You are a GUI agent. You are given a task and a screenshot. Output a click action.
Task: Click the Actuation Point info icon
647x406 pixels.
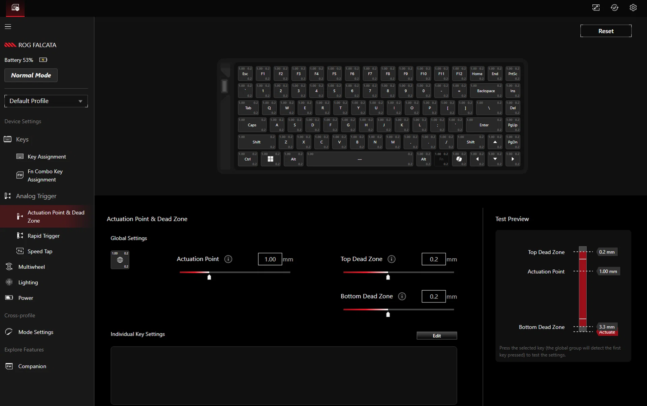pyautogui.click(x=228, y=259)
